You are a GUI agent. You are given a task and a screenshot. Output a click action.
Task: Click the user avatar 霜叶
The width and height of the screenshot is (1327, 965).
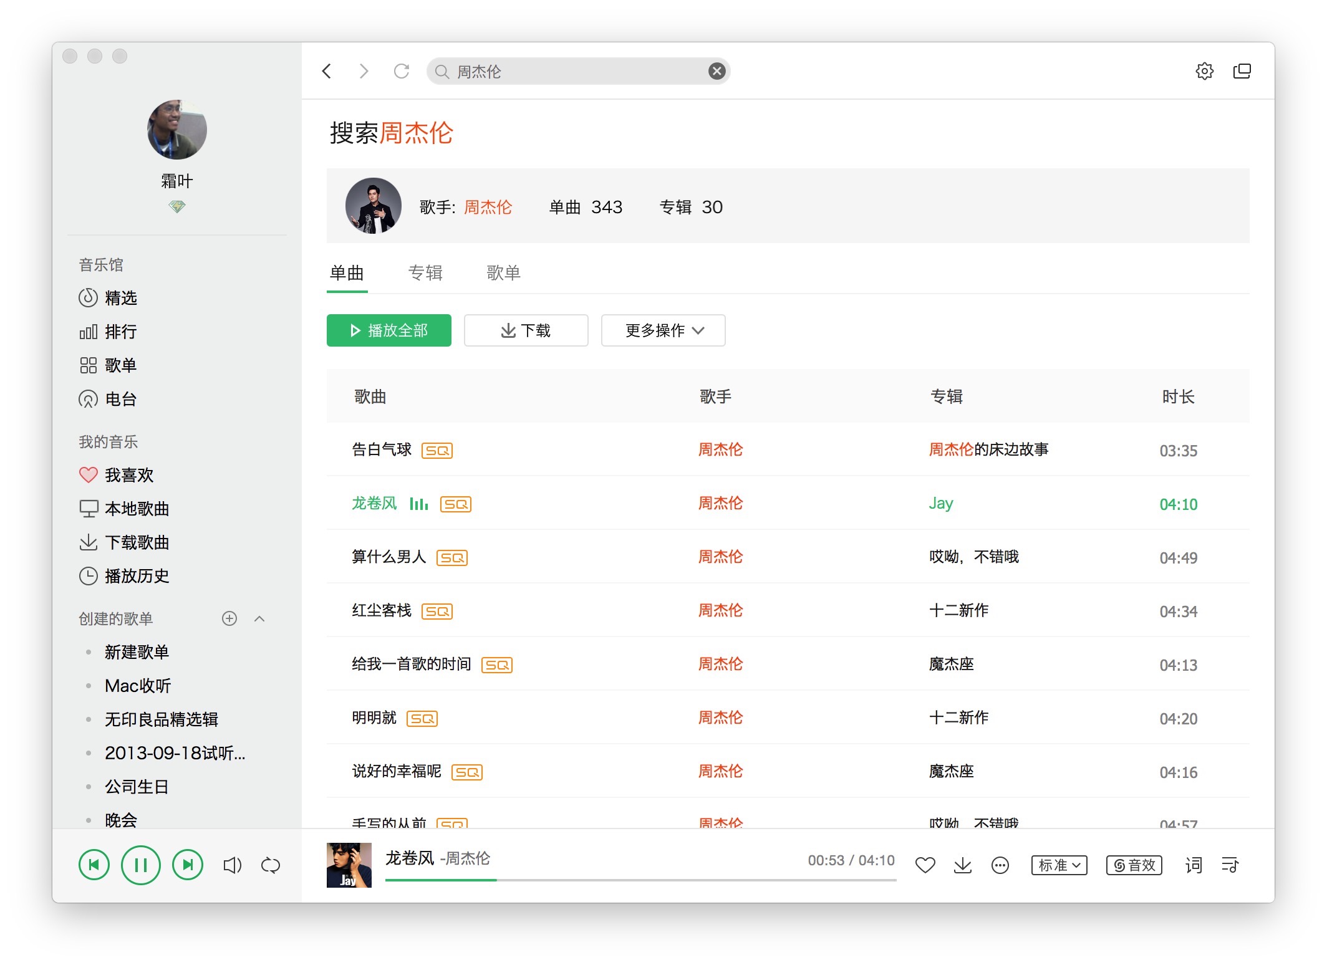click(x=177, y=130)
